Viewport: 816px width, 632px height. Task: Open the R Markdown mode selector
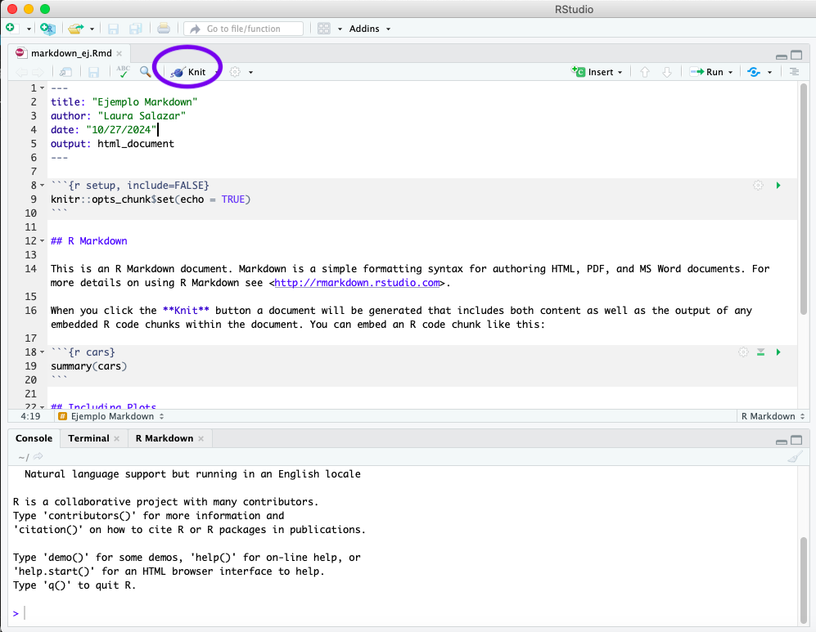point(770,415)
